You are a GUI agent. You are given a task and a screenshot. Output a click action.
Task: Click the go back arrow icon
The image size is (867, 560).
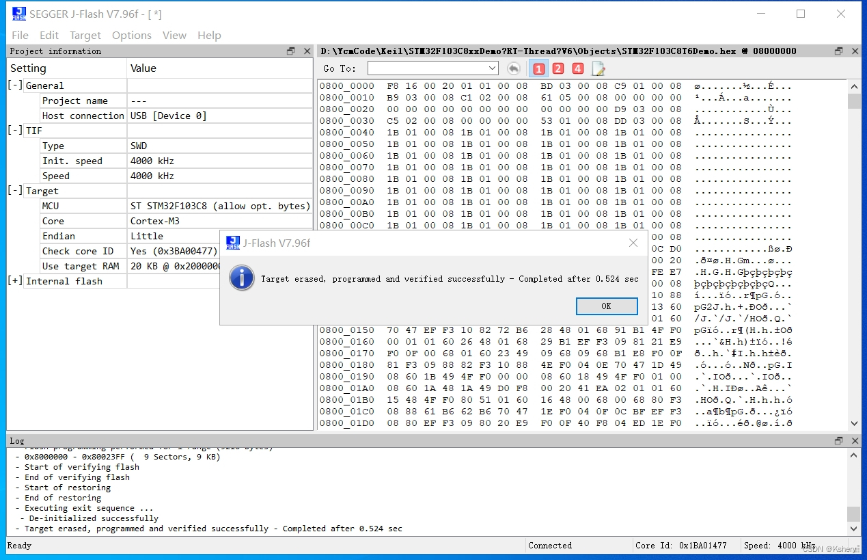tap(514, 68)
